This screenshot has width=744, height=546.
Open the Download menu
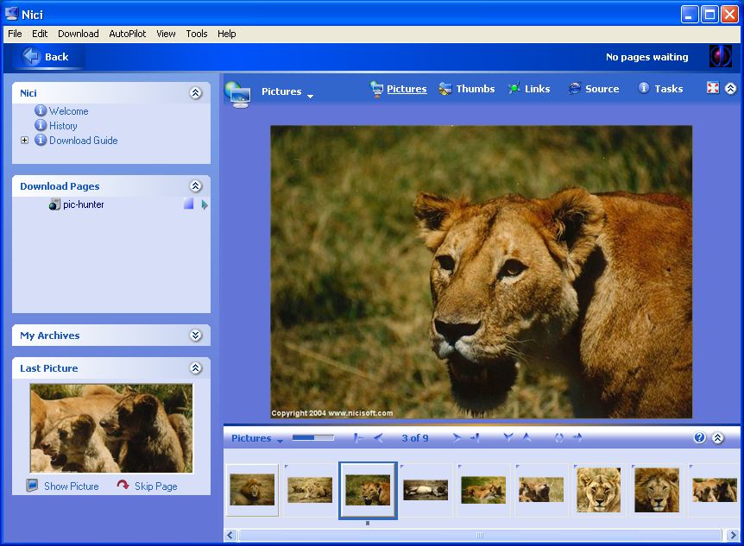coord(79,34)
